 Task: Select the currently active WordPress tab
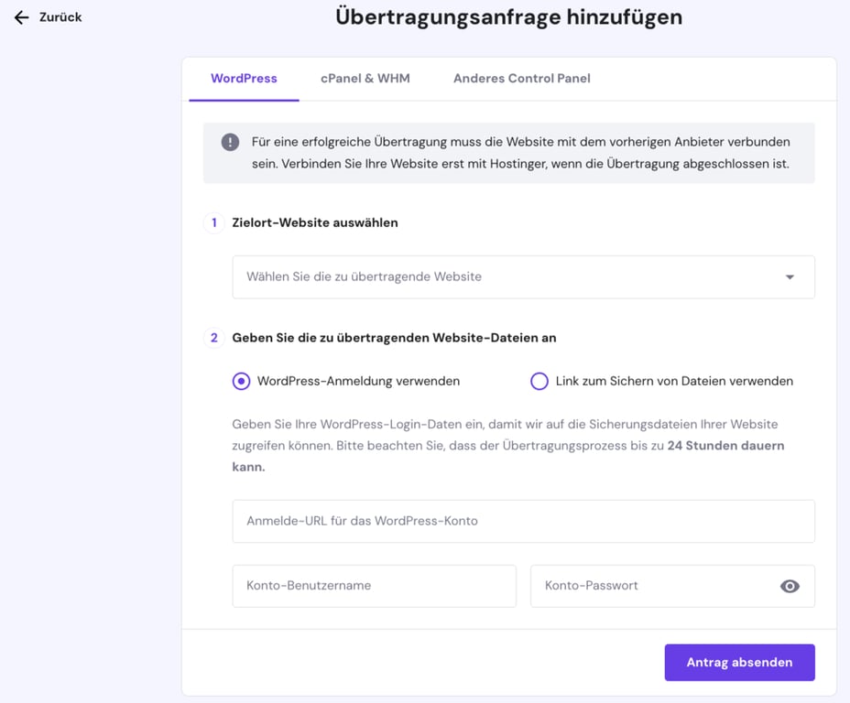(244, 79)
